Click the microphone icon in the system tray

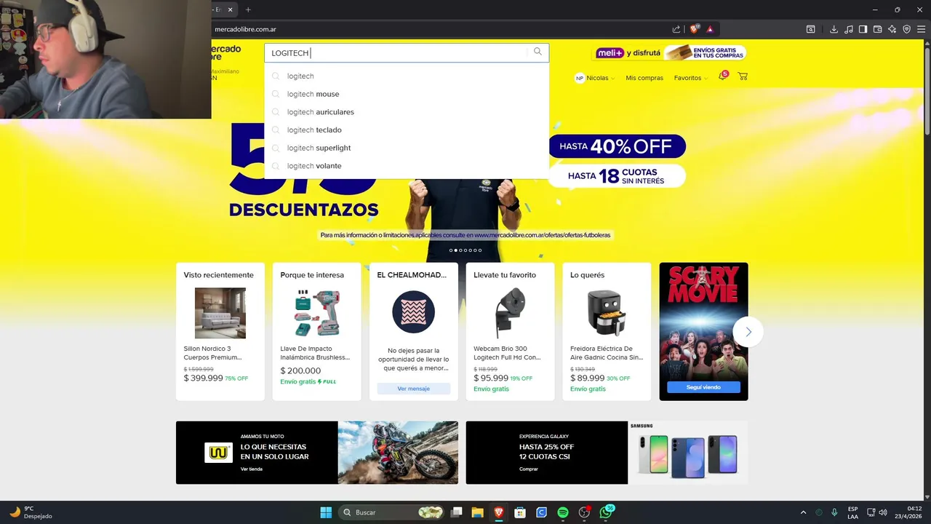[834, 512]
